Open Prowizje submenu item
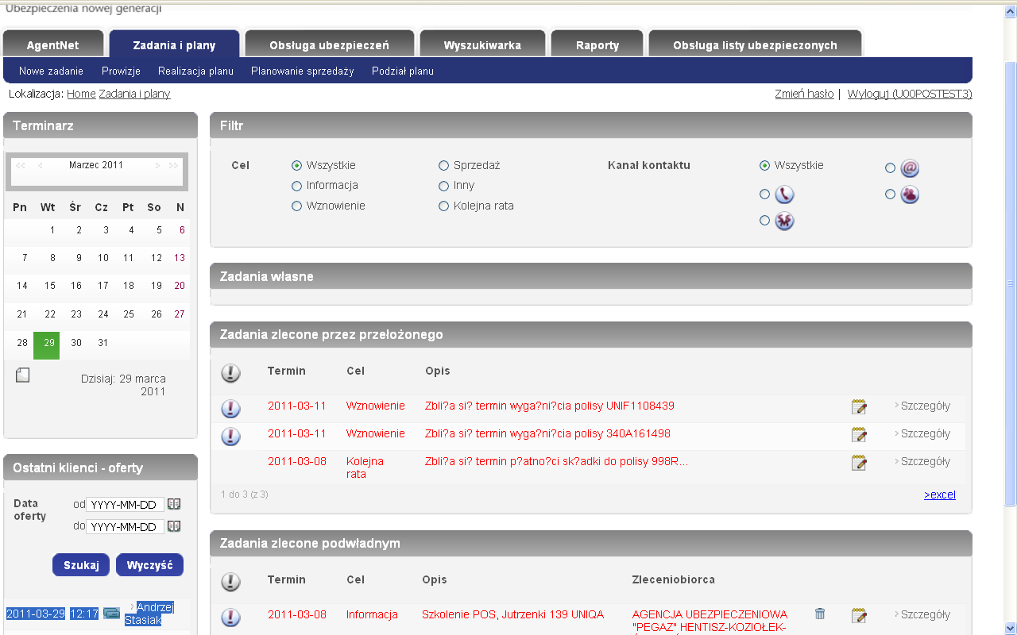This screenshot has height=635, width=1017. 121,71
